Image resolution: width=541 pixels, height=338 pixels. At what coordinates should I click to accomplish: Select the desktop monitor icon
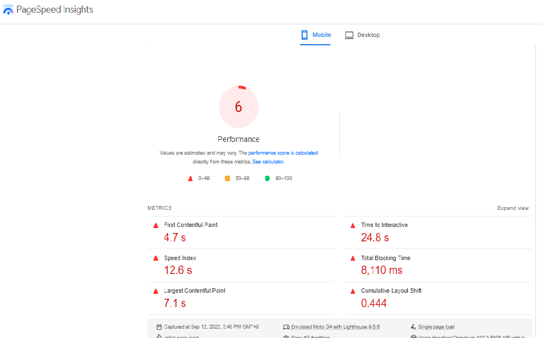point(349,34)
